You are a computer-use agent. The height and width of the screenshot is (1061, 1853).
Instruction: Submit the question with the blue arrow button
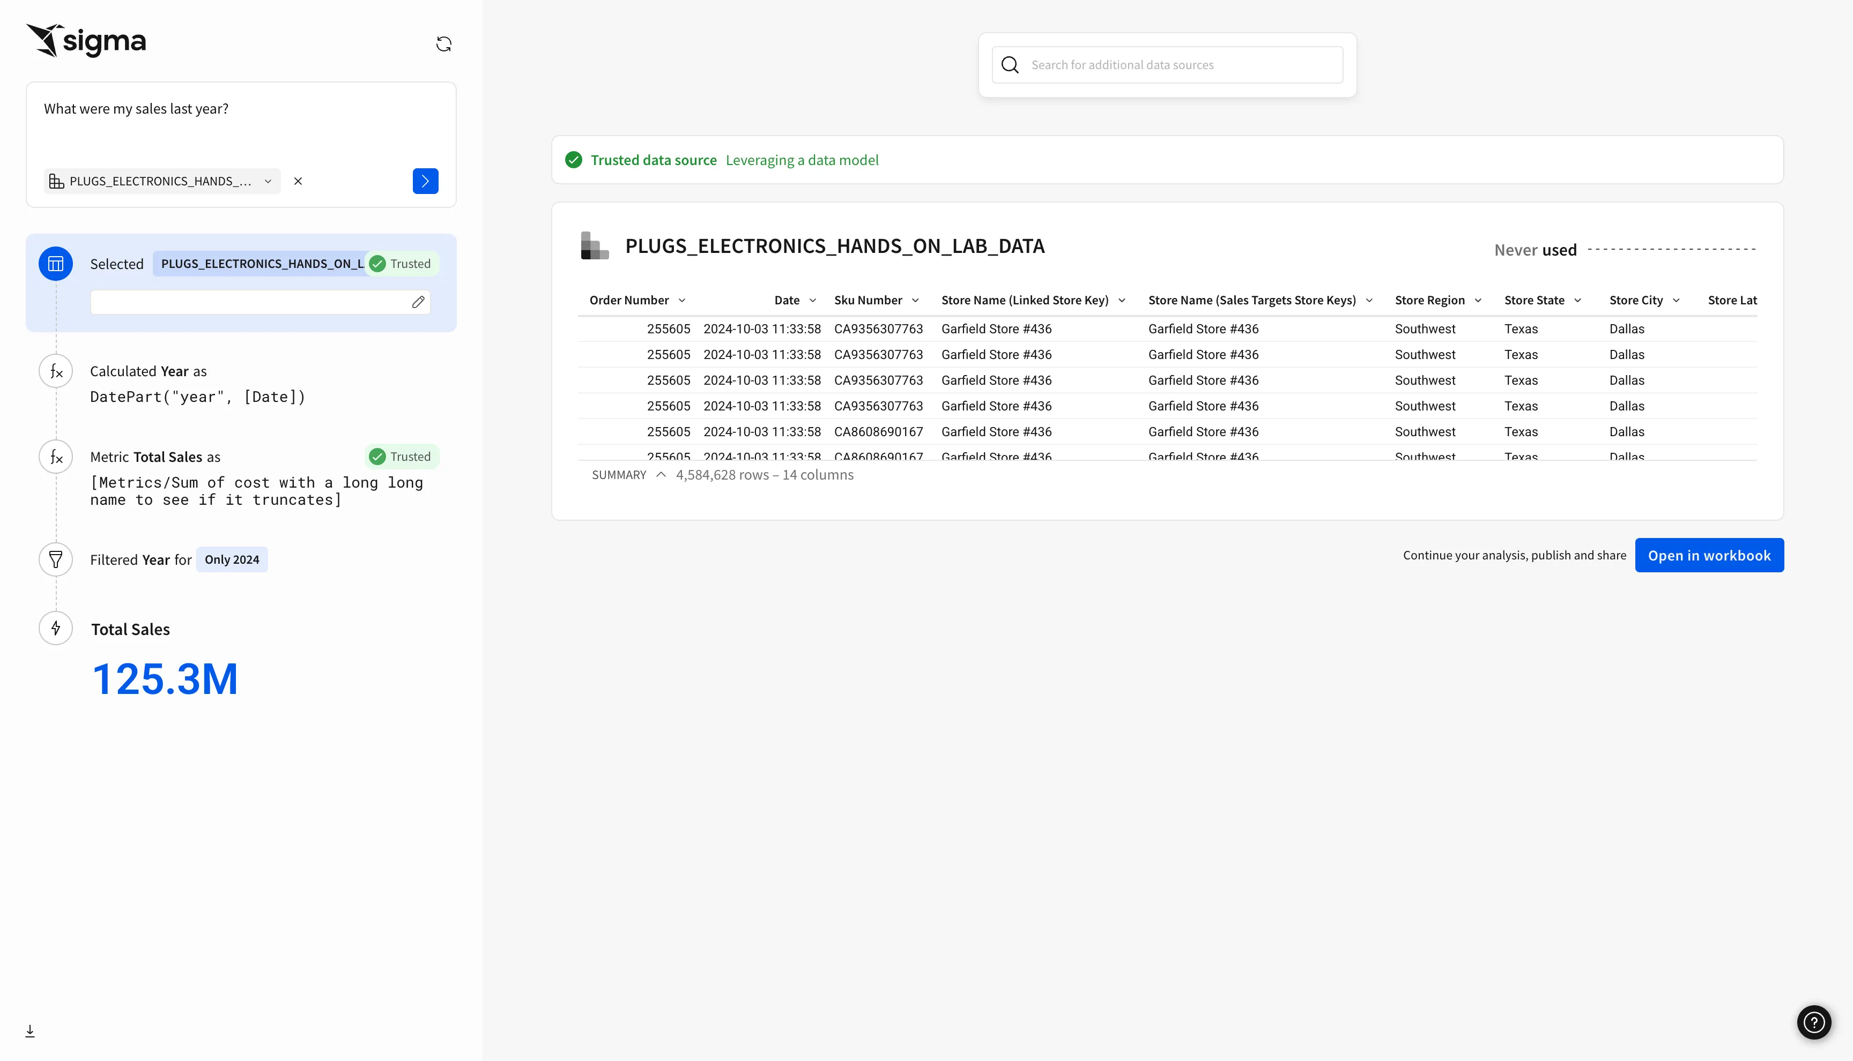point(425,181)
